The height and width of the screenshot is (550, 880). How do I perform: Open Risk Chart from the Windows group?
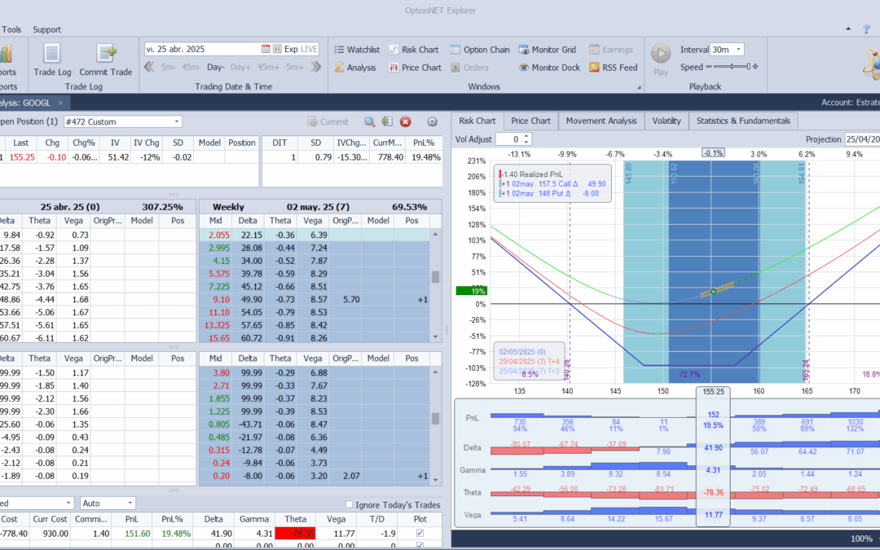414,50
